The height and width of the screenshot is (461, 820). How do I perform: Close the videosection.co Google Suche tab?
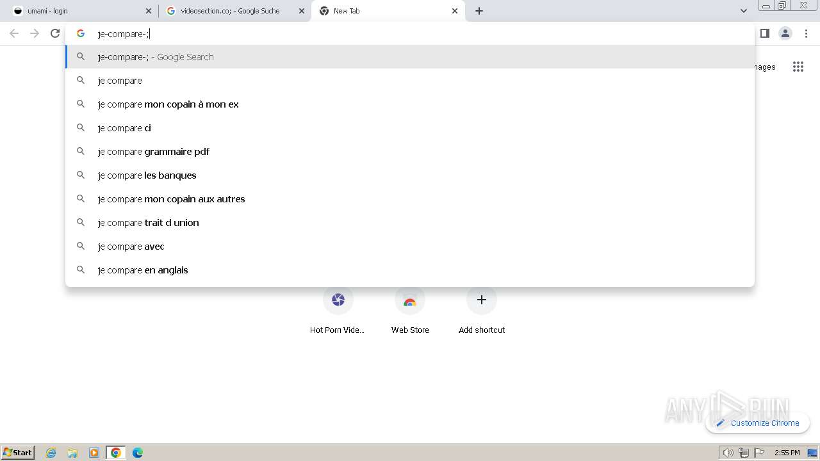(x=302, y=11)
